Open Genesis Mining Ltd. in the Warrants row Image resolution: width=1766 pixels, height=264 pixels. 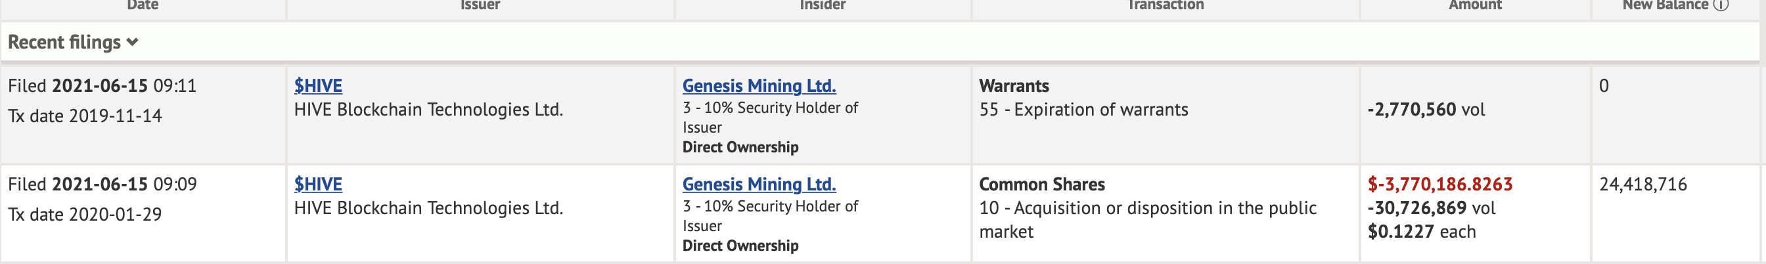coord(759,86)
